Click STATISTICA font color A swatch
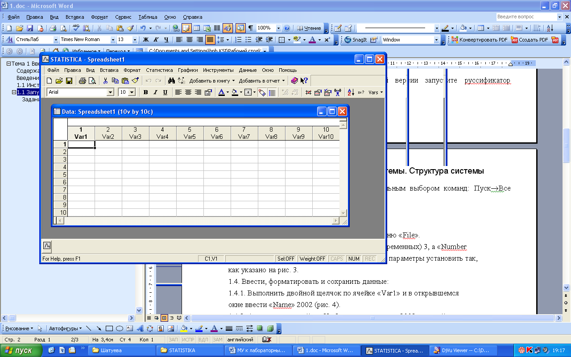 (x=221, y=92)
